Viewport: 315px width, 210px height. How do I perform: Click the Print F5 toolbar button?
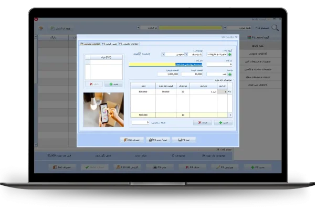pos(155,167)
